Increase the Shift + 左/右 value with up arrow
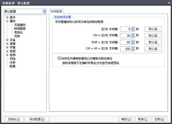The height and width of the screenshot is (124, 172). point(133,41)
